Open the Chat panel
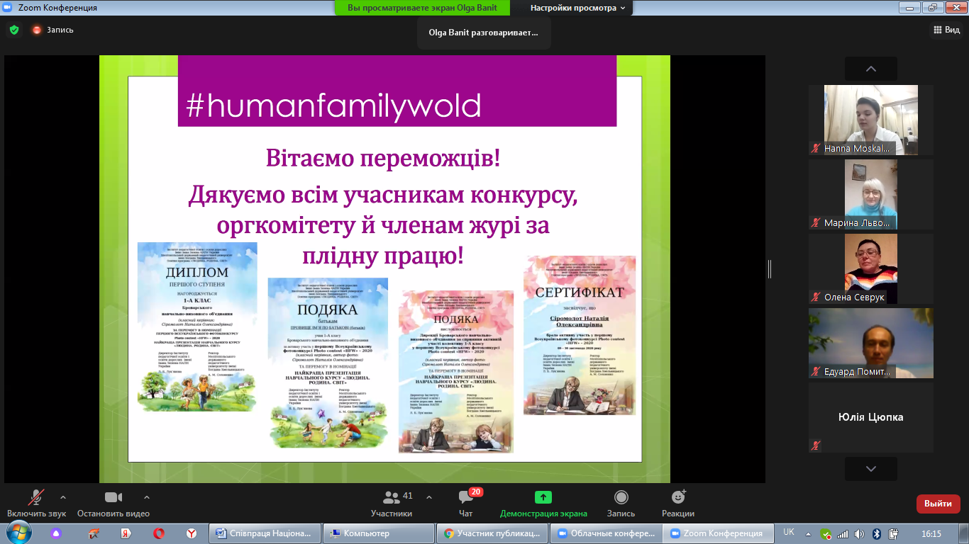This screenshot has width=969, height=544. [x=465, y=504]
